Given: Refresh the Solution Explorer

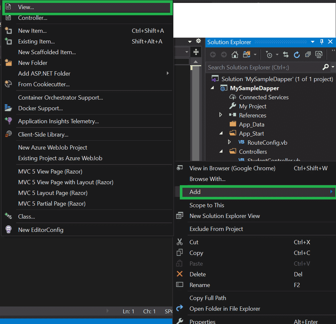Looking at the screenshot, I should (x=297, y=55).
